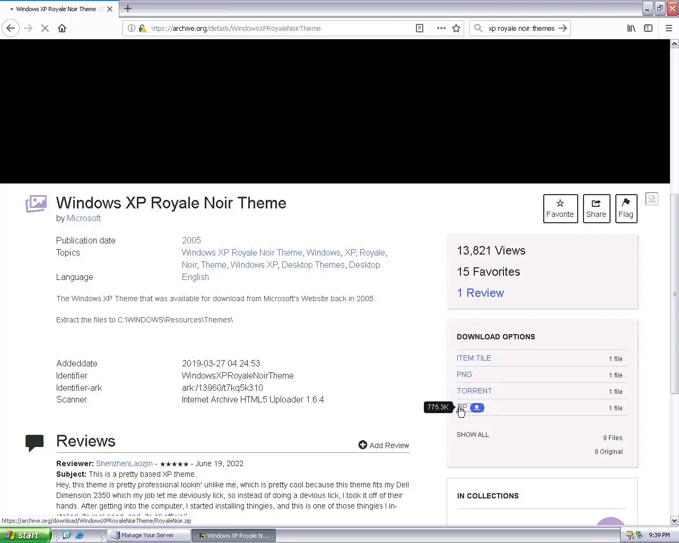Click the forward navigation arrow

(x=28, y=28)
